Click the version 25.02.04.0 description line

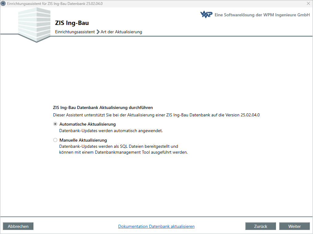156,115
